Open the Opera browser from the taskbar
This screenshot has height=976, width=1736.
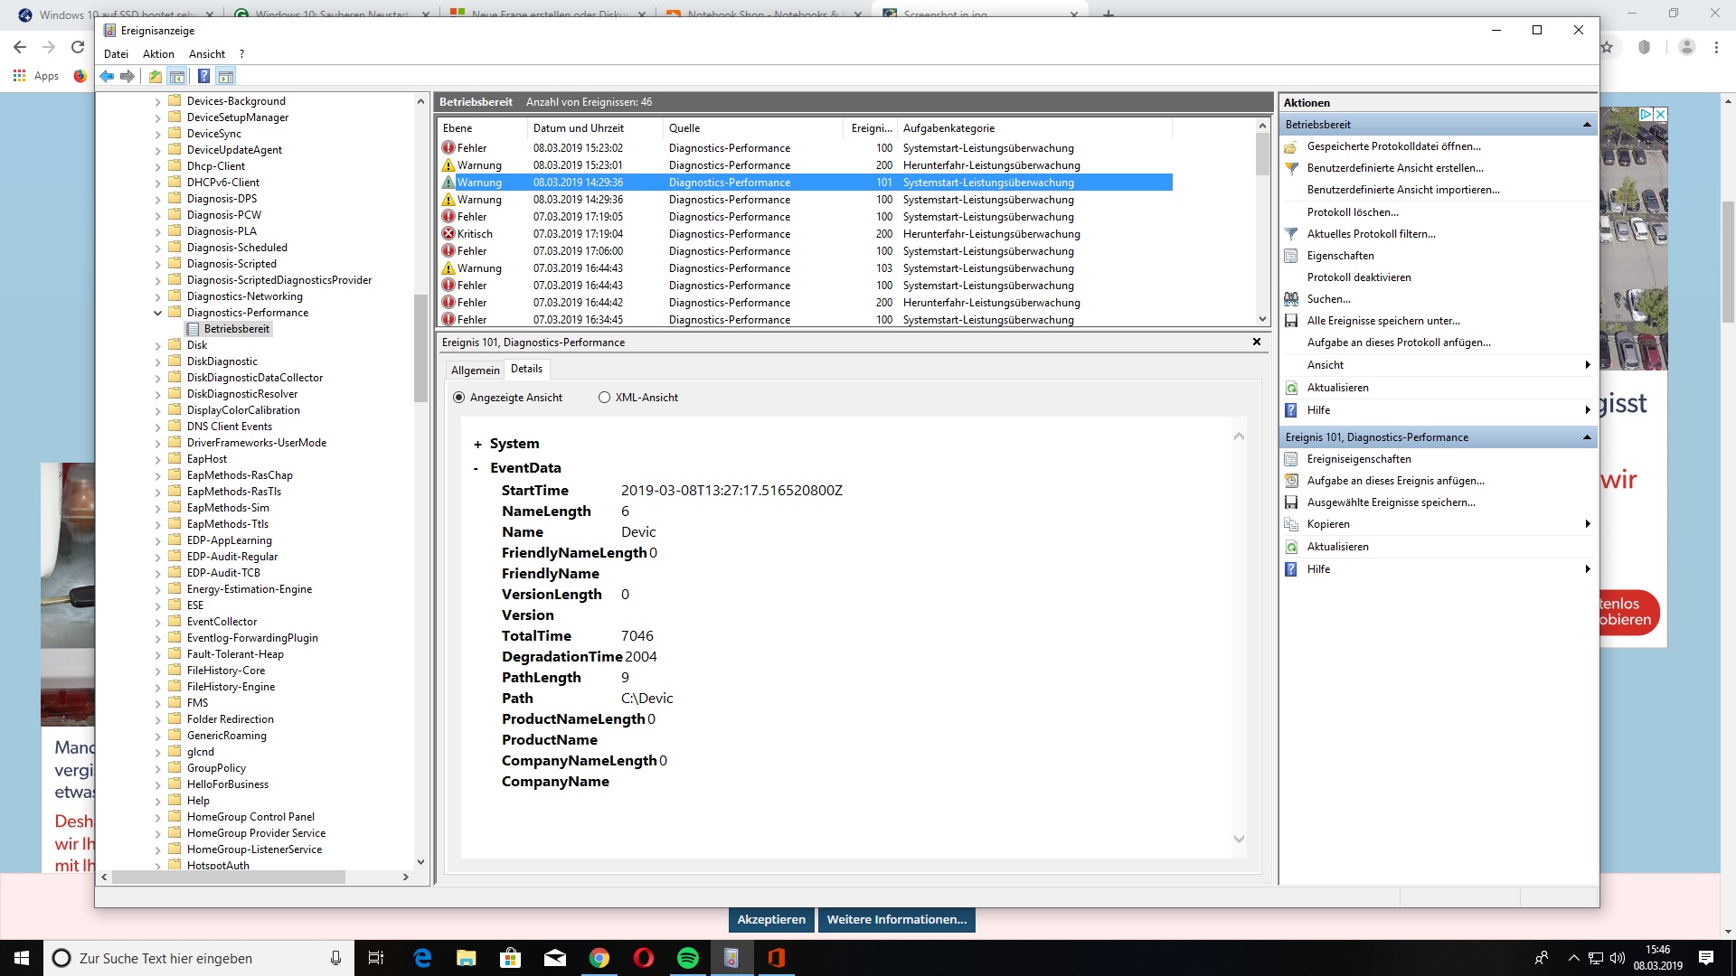click(644, 958)
